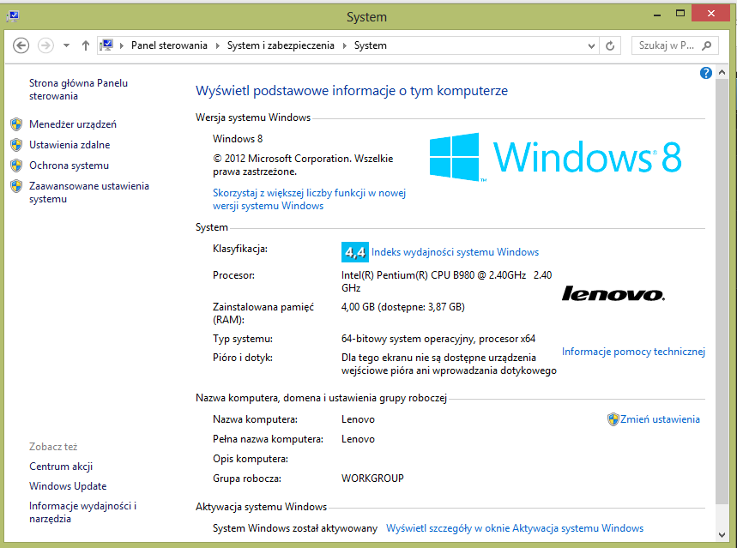737x548 pixels.
Task: Open Windows Update link
Action: point(68,486)
